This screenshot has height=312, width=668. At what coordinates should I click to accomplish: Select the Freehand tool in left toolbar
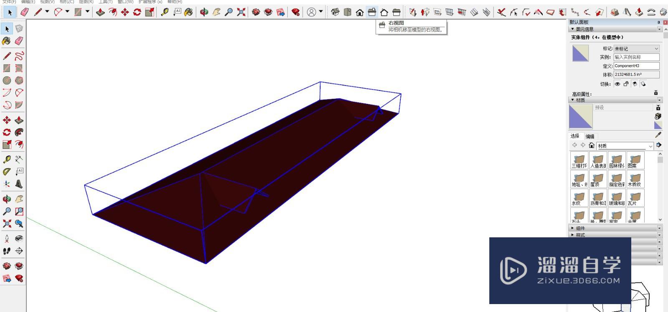pos(19,56)
